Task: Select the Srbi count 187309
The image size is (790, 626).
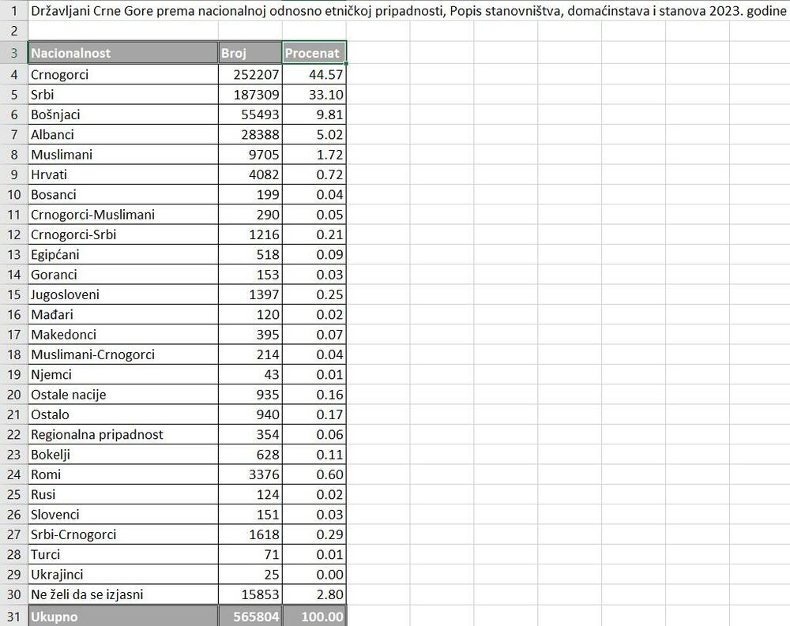Action: pos(250,95)
